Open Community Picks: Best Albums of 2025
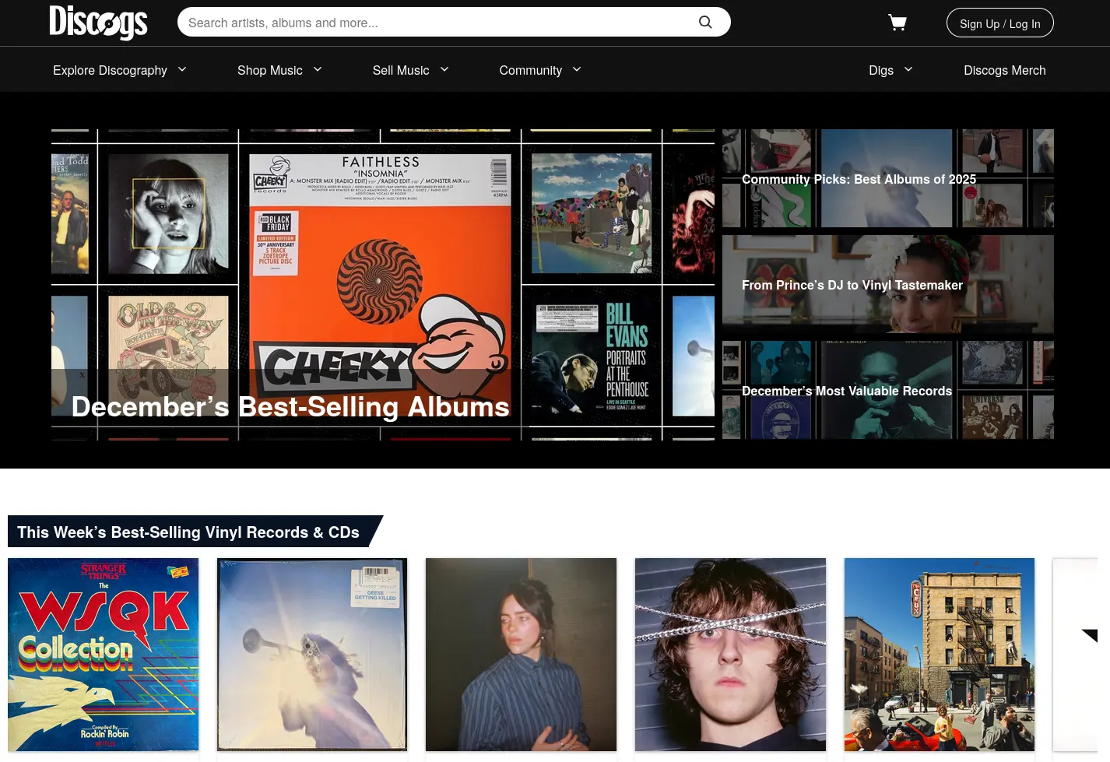Image resolution: width=1110 pixels, height=762 pixels. coord(887,178)
